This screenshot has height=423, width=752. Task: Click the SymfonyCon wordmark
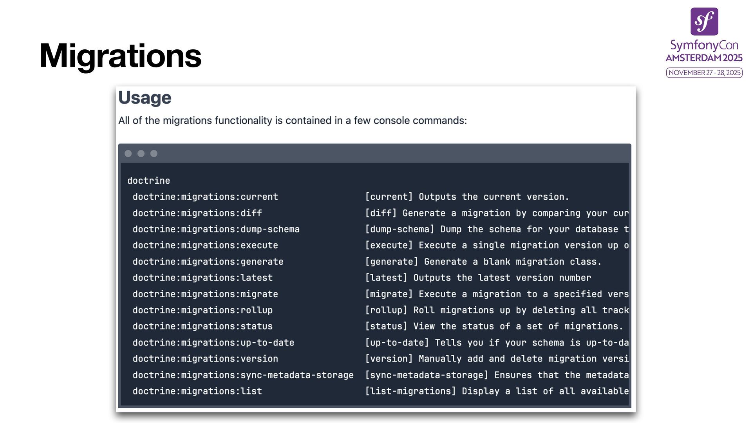pyautogui.click(x=704, y=45)
